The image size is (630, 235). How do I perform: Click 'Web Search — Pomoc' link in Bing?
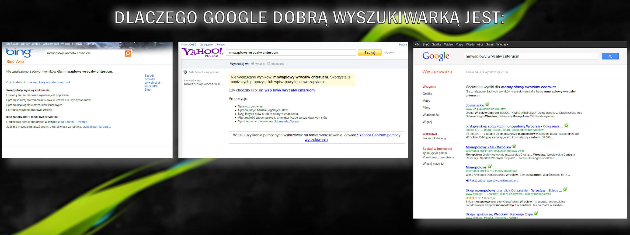72,122
